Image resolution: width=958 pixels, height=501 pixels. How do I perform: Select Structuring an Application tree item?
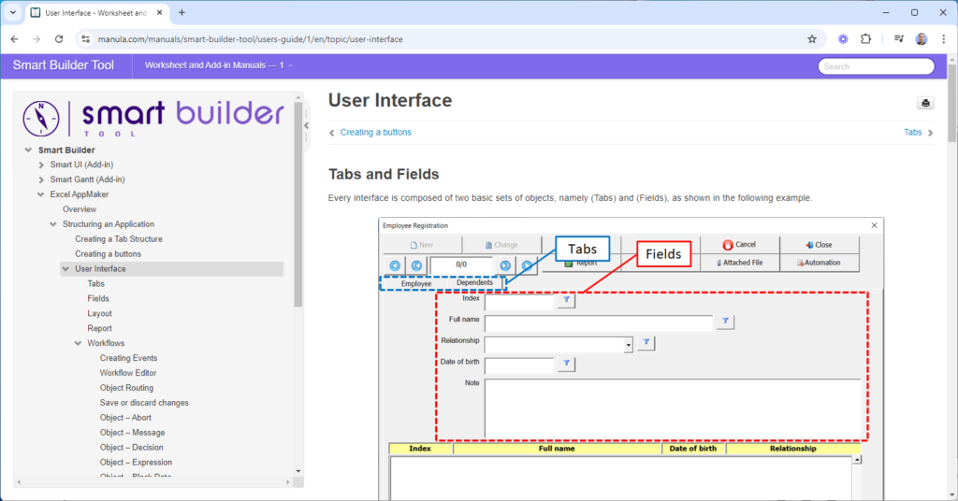point(109,224)
